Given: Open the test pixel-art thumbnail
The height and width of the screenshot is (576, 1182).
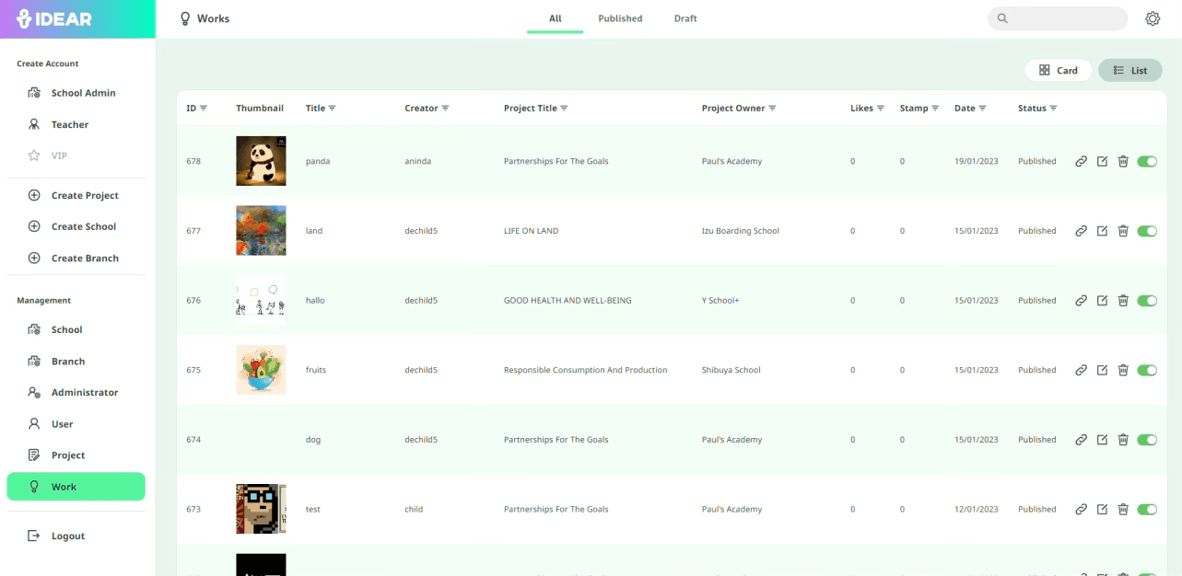Looking at the screenshot, I should (x=261, y=509).
